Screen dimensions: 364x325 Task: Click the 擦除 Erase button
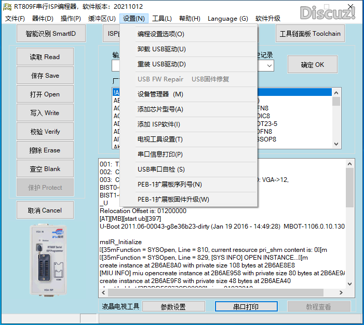(x=45, y=150)
